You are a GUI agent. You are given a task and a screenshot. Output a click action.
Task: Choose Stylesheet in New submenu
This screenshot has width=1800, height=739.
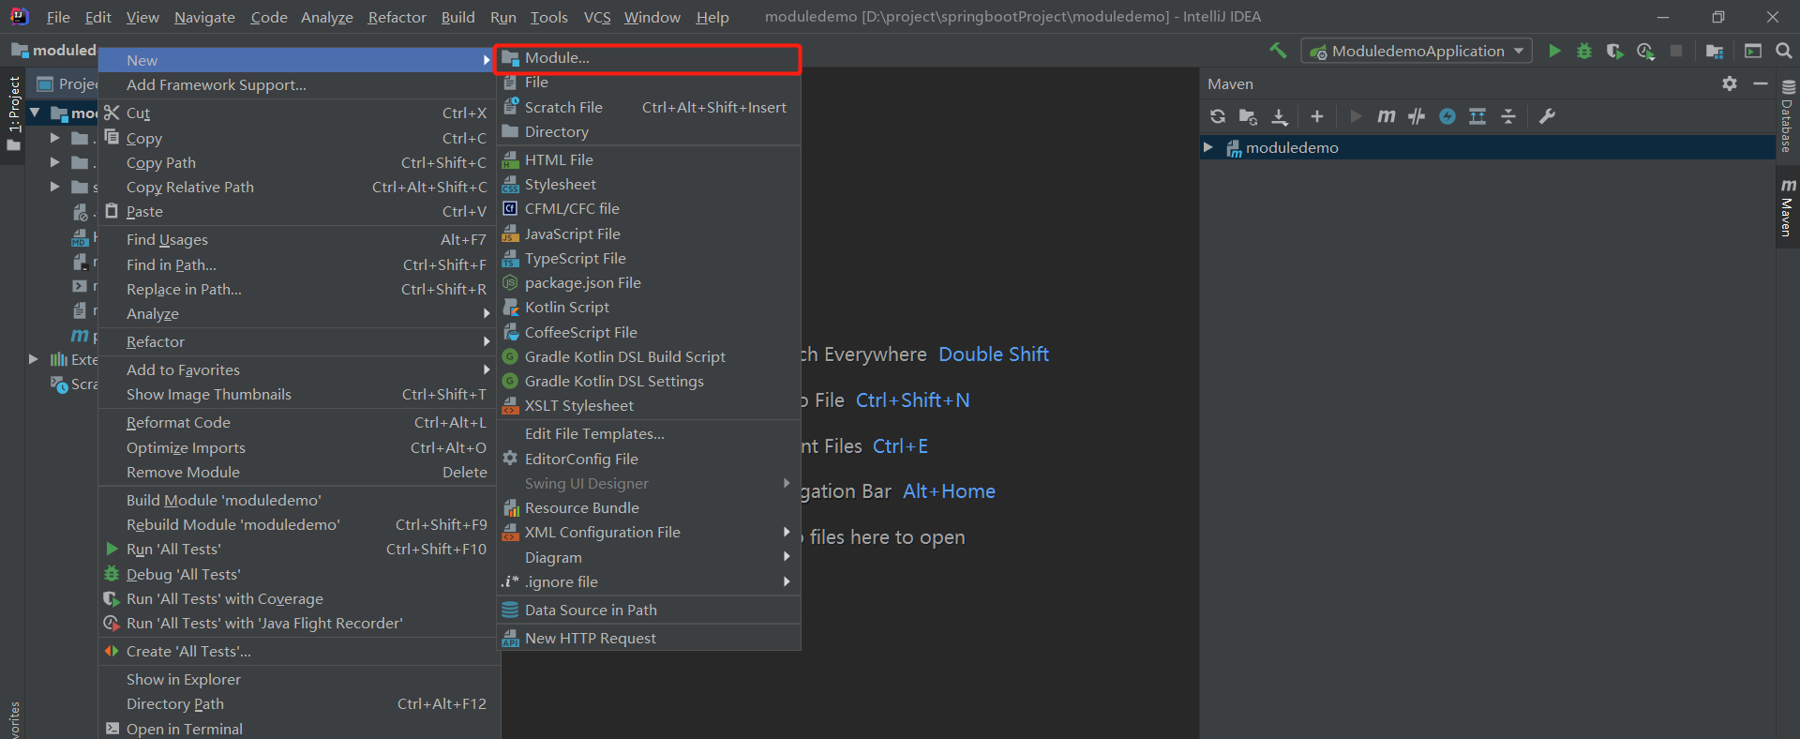(649, 184)
